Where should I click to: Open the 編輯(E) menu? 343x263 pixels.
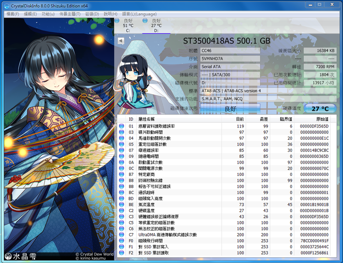click(x=30, y=14)
